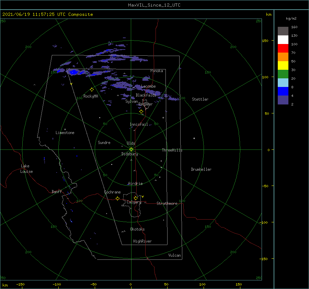Click the Innisfail label
309x289 pixels.
(x=139, y=124)
